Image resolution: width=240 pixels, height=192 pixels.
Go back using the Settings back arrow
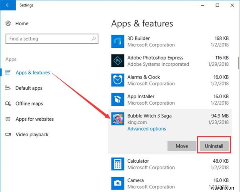click(x=8, y=5)
